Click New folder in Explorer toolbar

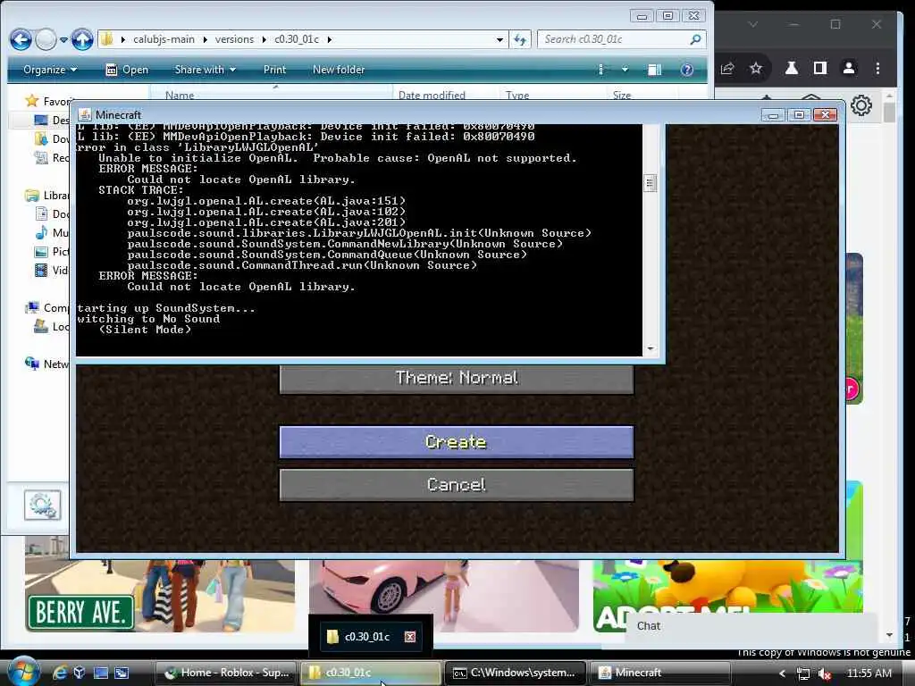[x=339, y=70]
